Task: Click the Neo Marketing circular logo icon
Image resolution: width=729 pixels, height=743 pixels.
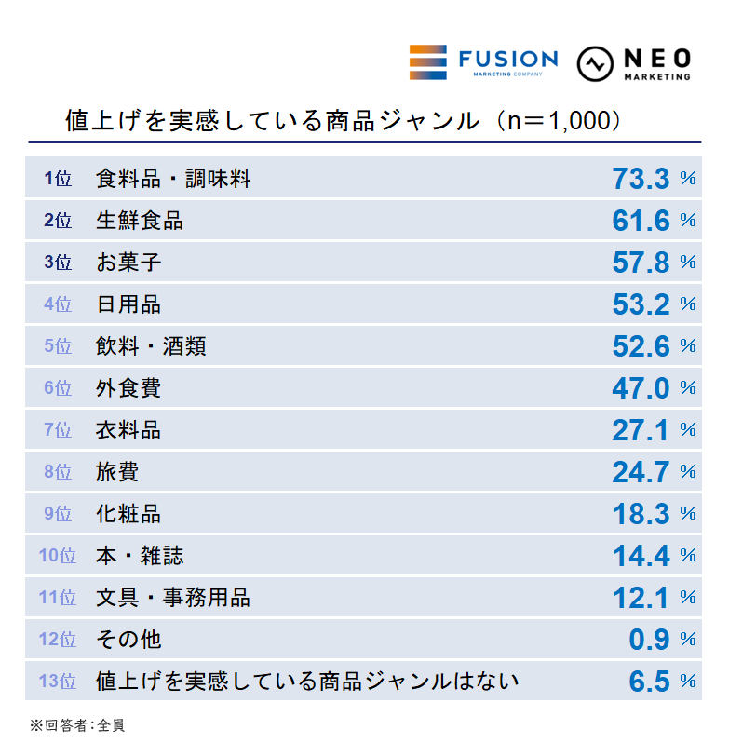Action: pos(593,62)
